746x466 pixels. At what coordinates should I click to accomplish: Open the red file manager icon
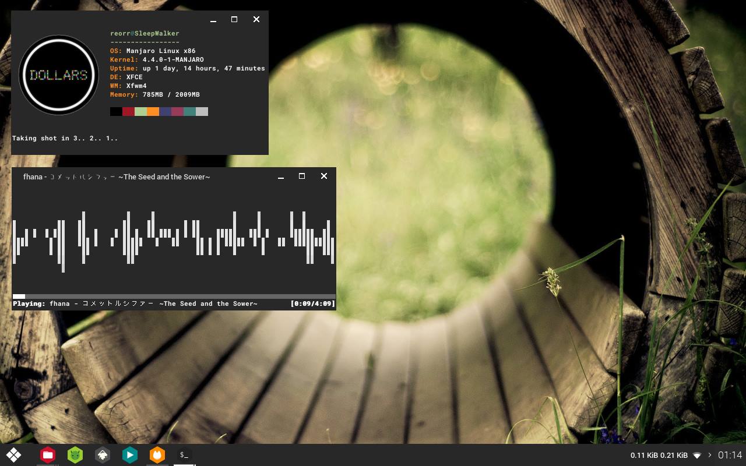tap(48, 455)
